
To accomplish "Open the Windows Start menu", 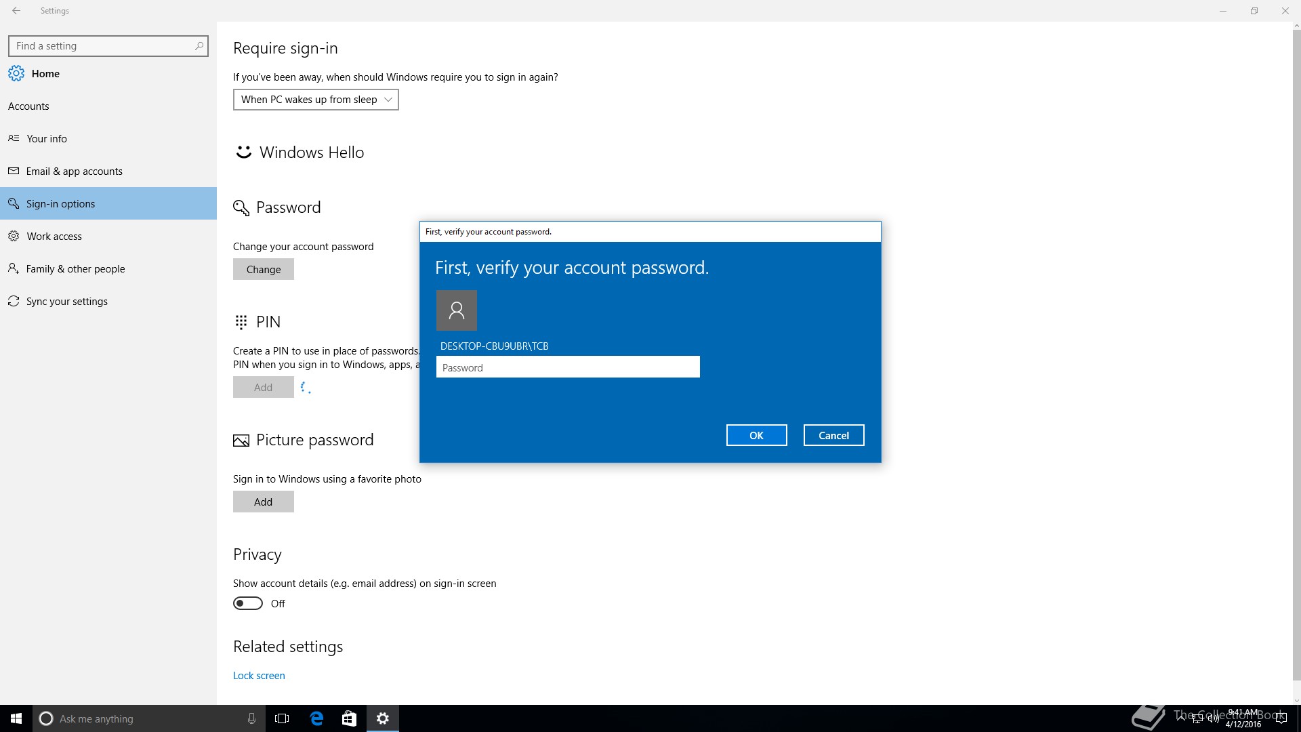I will (16, 718).
